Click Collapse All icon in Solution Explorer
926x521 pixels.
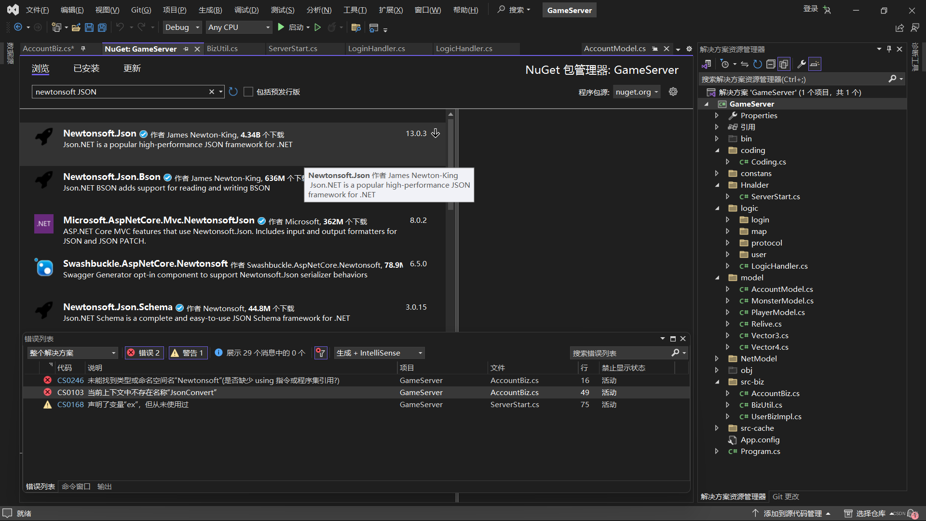(771, 64)
